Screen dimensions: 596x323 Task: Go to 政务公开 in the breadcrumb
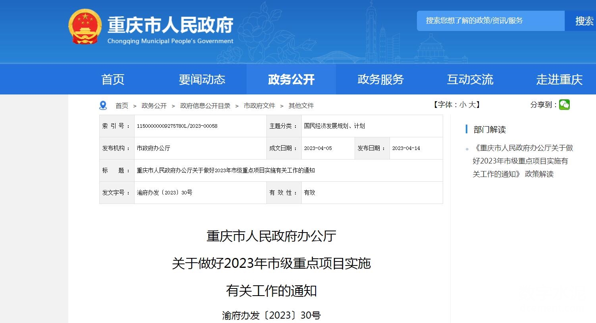(x=154, y=106)
